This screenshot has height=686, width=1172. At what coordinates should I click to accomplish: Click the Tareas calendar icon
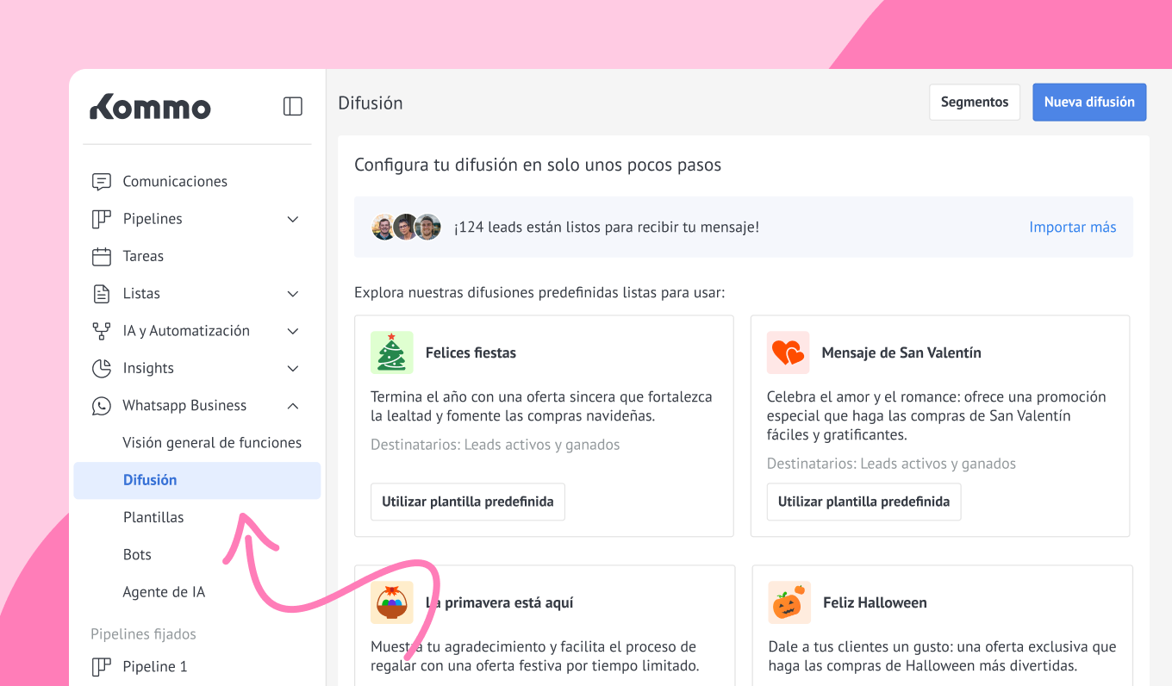click(x=102, y=256)
